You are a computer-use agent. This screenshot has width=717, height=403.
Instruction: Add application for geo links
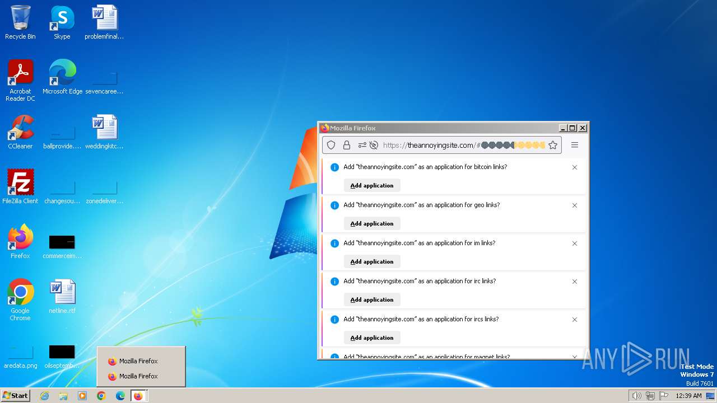pyautogui.click(x=372, y=223)
